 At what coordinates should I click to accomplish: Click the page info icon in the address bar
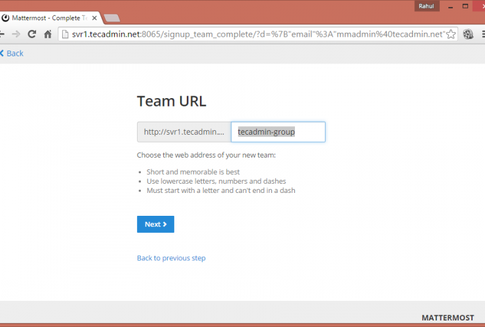pyautogui.click(x=65, y=34)
